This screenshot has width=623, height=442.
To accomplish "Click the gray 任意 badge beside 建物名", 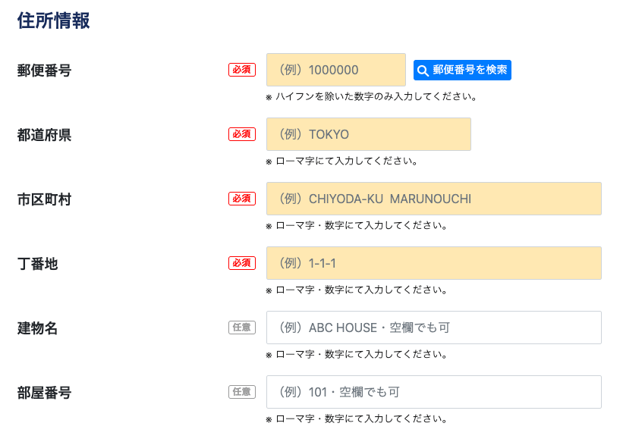I will [242, 328].
